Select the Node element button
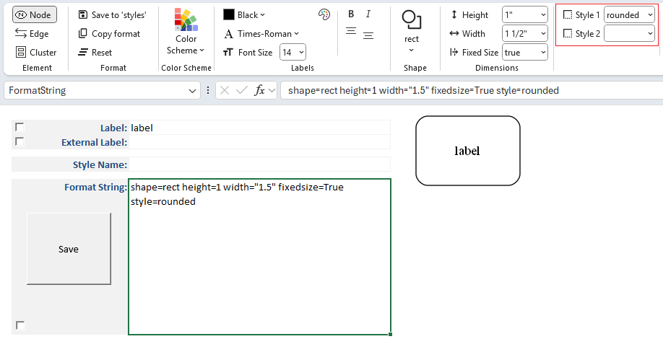Screen dimensions: 663x339 [x=33, y=15]
